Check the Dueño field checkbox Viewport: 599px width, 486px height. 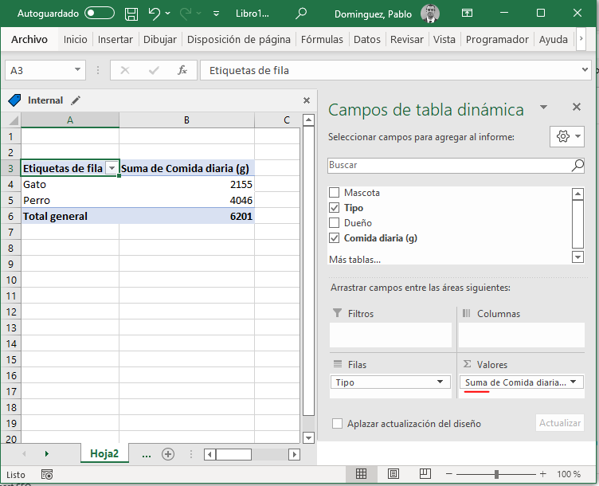click(x=335, y=223)
